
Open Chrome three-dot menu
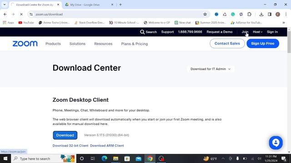(x=286, y=14)
